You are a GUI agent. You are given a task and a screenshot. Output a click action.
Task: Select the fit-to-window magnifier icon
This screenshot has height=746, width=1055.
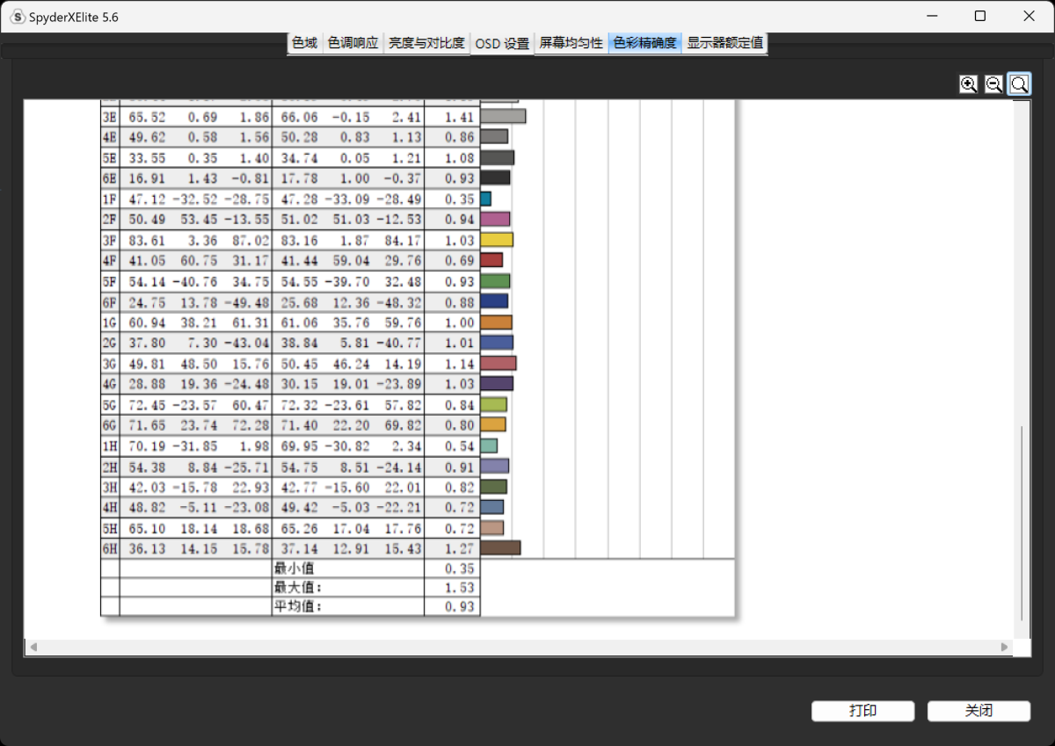1019,84
